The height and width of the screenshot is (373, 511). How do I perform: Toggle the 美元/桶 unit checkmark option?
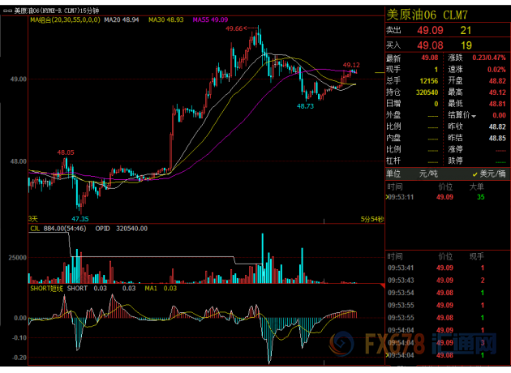[x=478, y=174]
